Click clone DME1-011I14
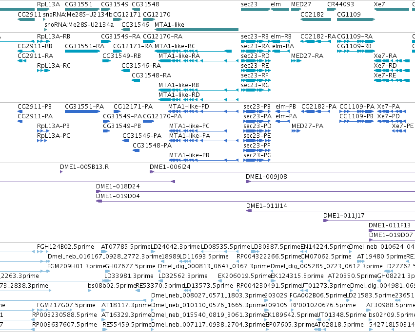This screenshot has height=332, width=415. [267, 206]
